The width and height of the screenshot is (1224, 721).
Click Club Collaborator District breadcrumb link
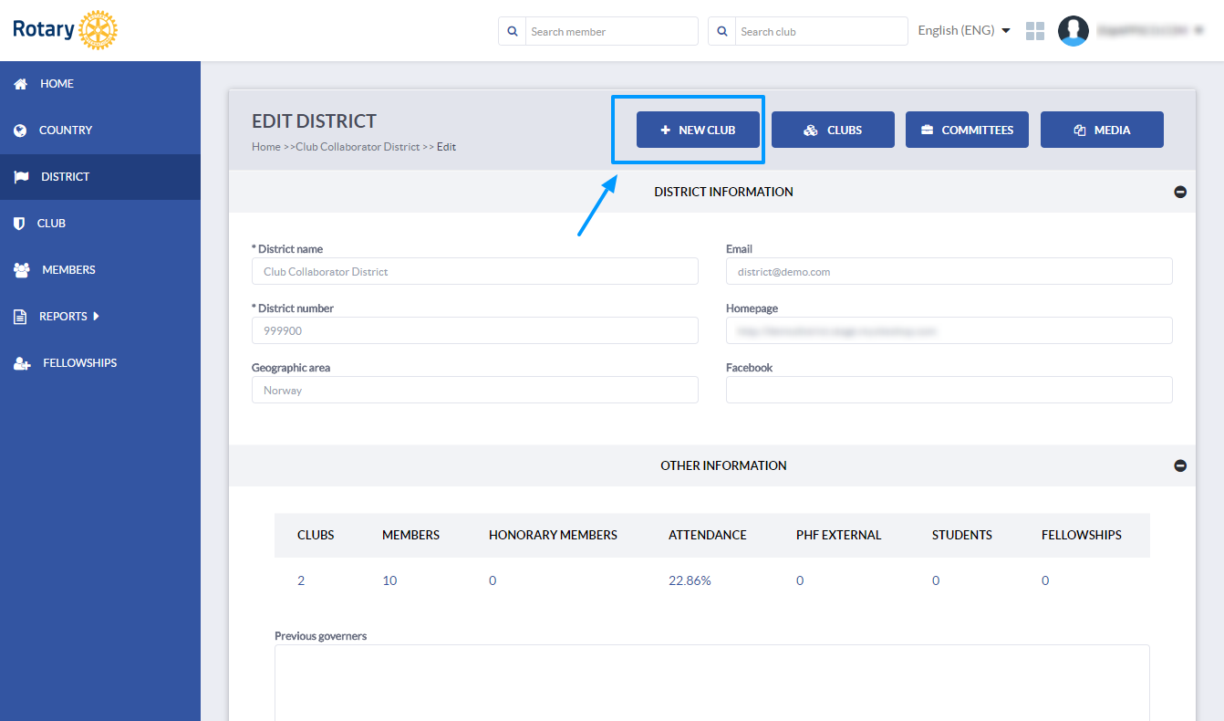(358, 147)
